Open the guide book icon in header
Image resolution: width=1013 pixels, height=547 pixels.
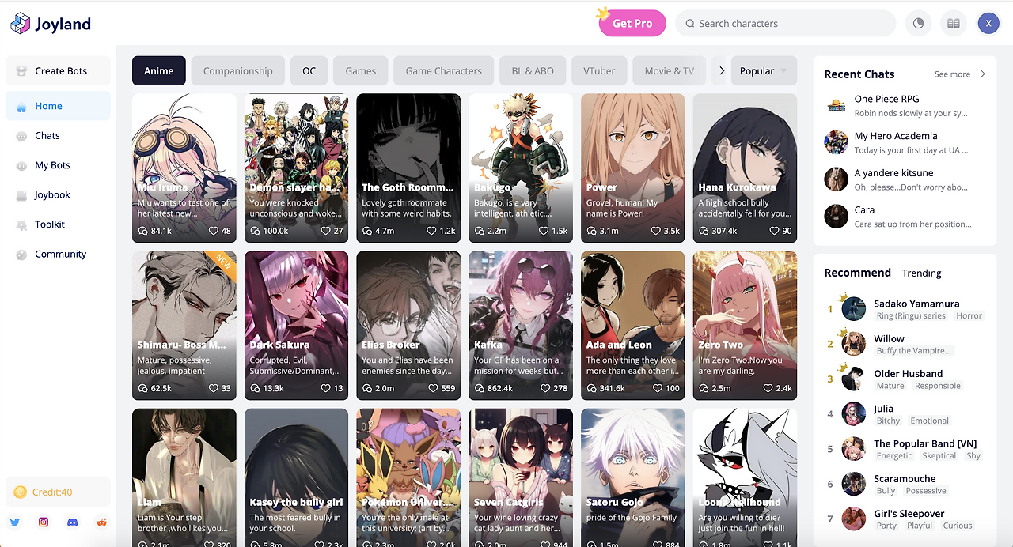[954, 24]
